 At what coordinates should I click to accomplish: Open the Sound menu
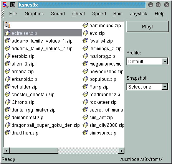pyautogui.click(x=58, y=14)
